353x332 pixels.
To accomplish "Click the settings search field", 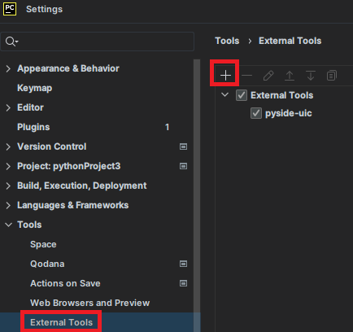I will point(98,41).
